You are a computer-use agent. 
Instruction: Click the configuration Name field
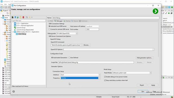pos(105,18)
